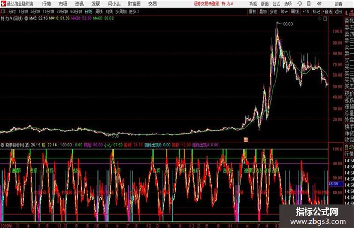Image resolution: width=354 pixels, height=228 pixels.
Task: Open the envelope messages icon
Action: pyautogui.click(x=319, y=4)
